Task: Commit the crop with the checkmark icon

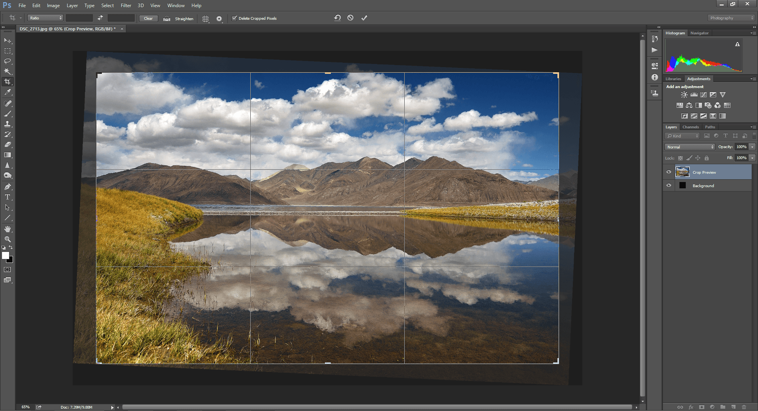Action: tap(364, 18)
